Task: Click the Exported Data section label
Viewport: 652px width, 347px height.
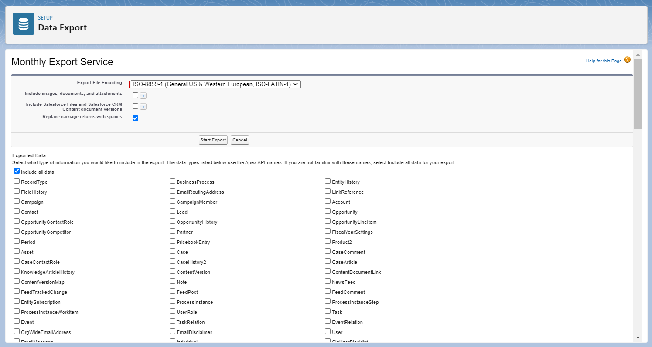Action: (x=29, y=155)
